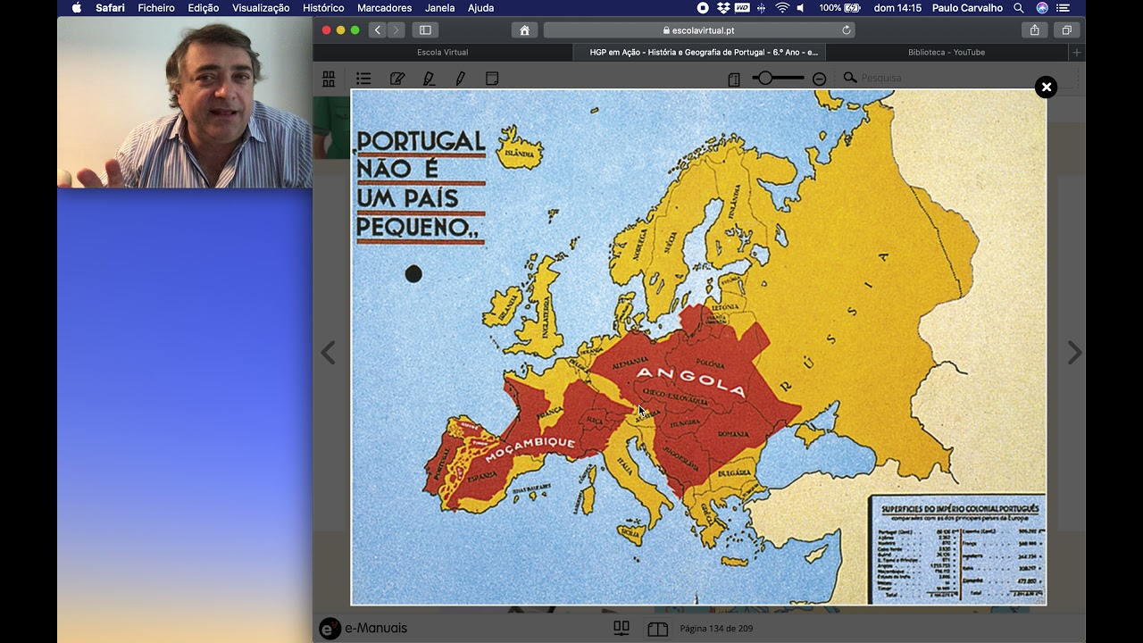This screenshot has width=1143, height=643.
Task: Open the table of contents list icon
Action: click(363, 79)
